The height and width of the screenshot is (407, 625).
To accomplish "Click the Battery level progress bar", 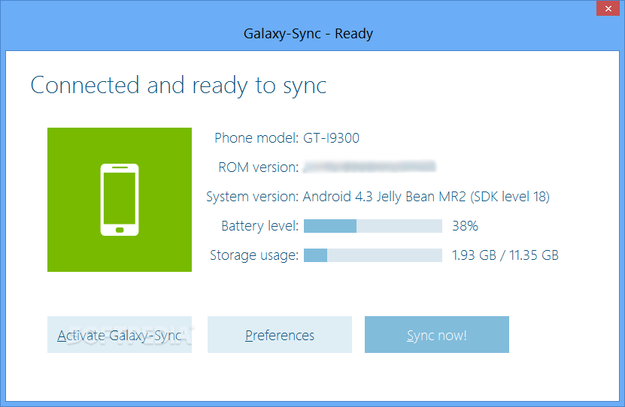I will (x=373, y=226).
